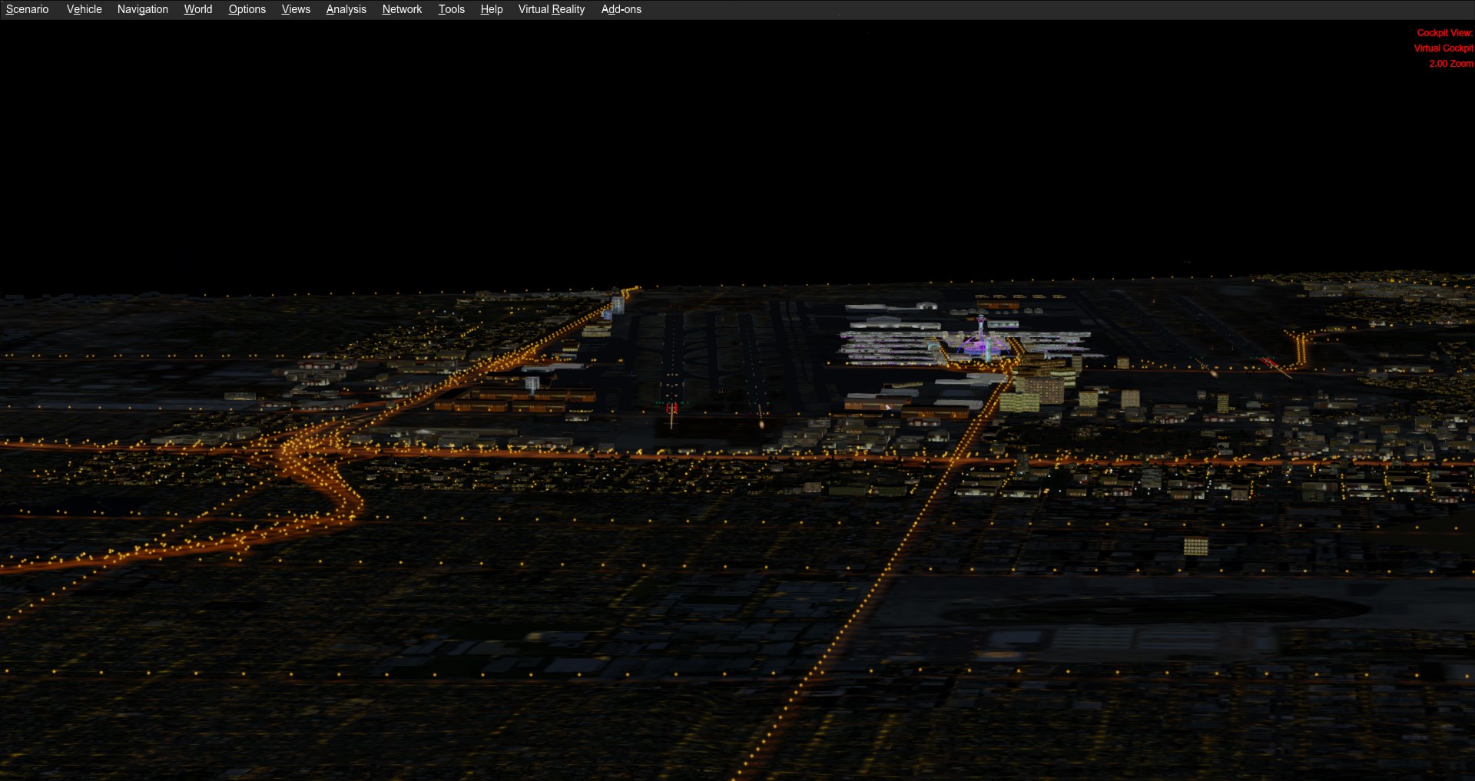The width and height of the screenshot is (1475, 781).
Task: Open the Analysis menu
Action: [346, 9]
